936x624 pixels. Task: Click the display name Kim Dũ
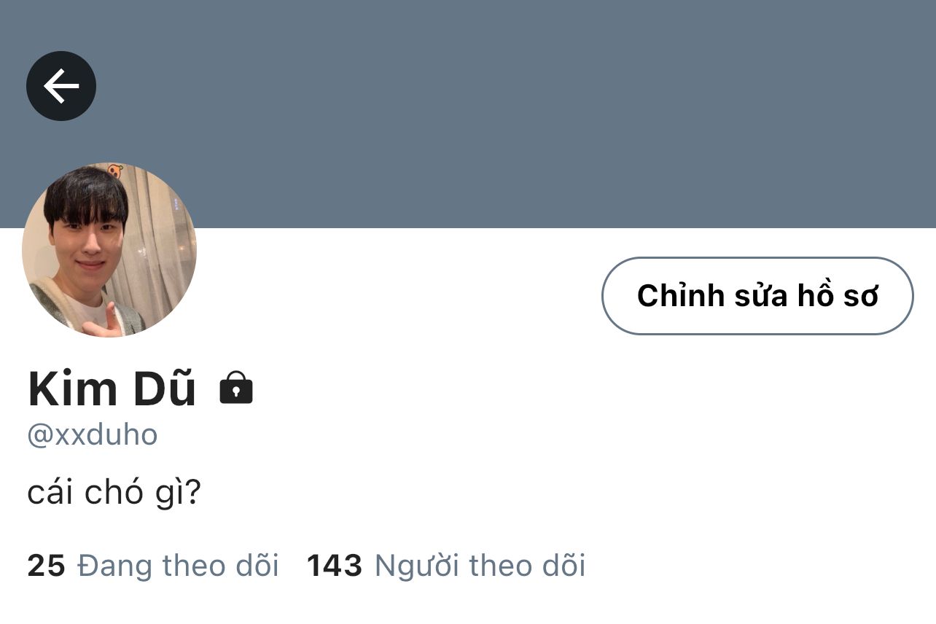click(x=112, y=389)
